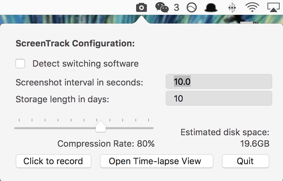Focus the Screenshot interval in seconds field
This screenshot has height=181, width=283.
[219, 82]
